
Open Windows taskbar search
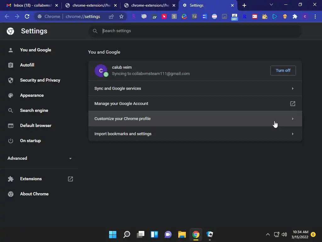[x=126, y=234]
